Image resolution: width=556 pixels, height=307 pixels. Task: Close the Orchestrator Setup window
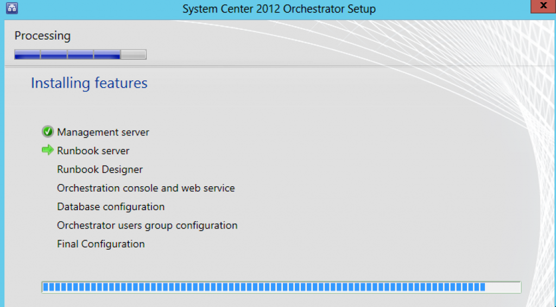click(543, 6)
